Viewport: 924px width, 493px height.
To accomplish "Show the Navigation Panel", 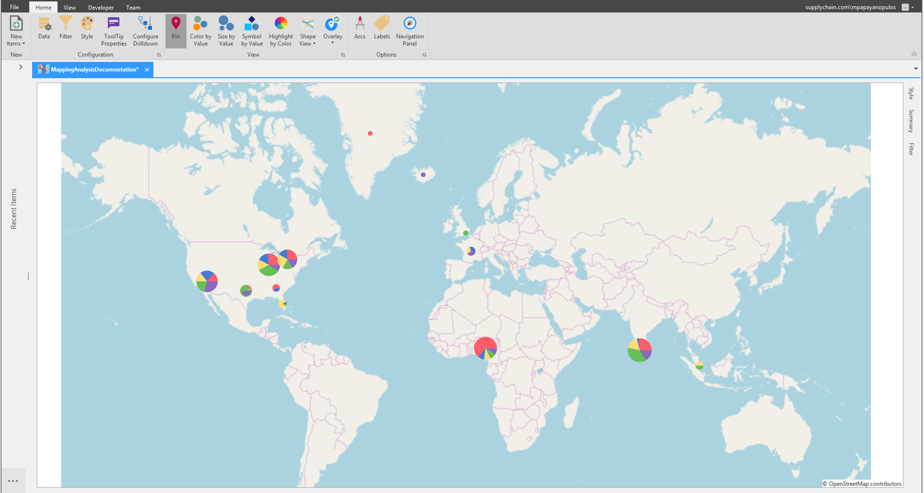I will (409, 31).
